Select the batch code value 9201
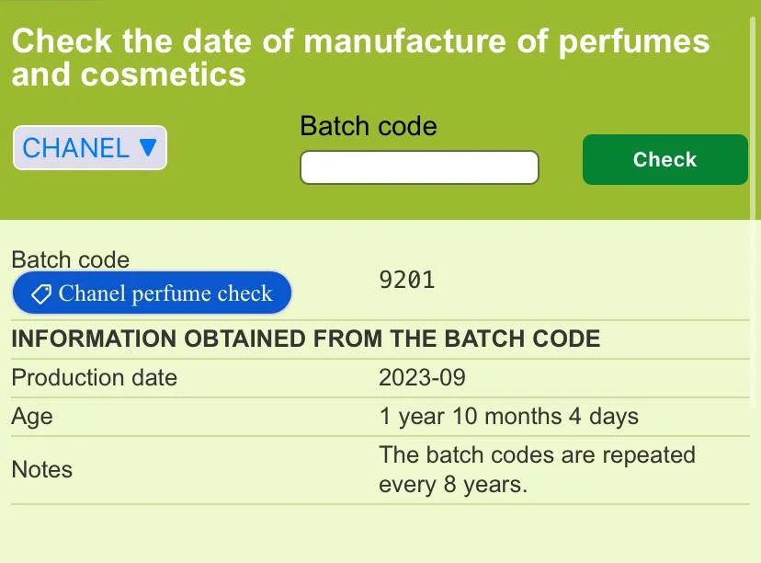Screen dimensions: 761x563 [406, 281]
